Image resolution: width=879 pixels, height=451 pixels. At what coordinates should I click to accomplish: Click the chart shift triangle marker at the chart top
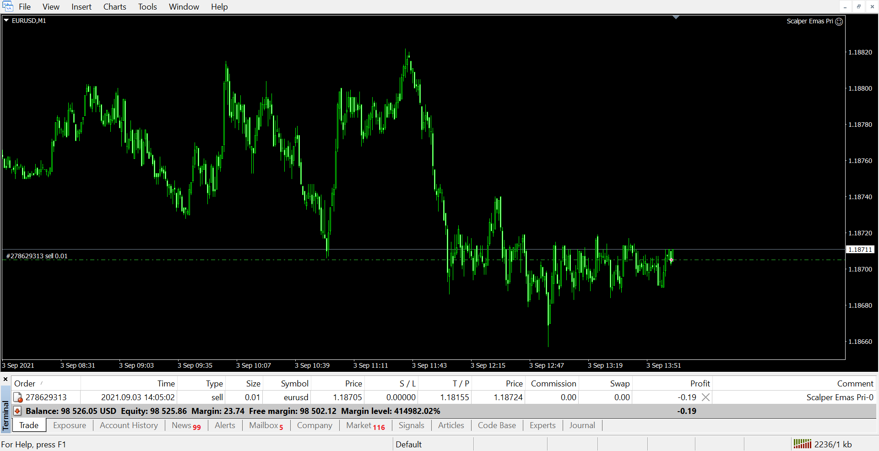[x=676, y=17]
